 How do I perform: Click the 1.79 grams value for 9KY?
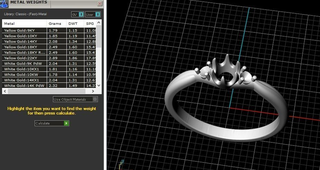(53, 30)
